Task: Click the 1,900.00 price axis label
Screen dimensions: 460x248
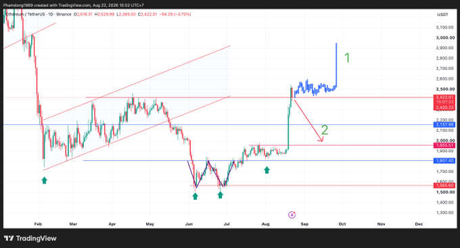Action: (444, 151)
